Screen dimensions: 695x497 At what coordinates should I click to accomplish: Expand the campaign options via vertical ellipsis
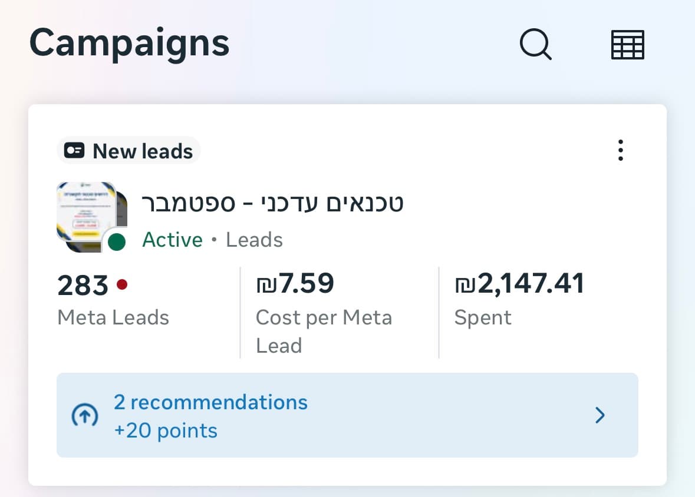pyautogui.click(x=620, y=150)
